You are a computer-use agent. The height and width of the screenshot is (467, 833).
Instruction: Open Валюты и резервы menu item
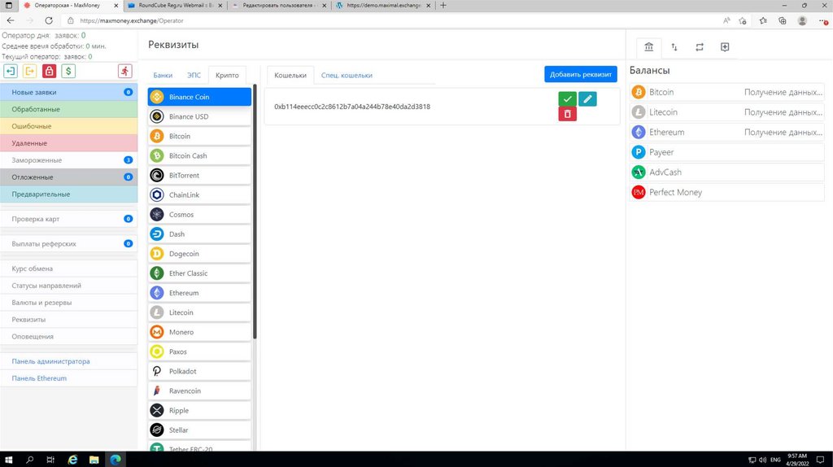click(68, 303)
